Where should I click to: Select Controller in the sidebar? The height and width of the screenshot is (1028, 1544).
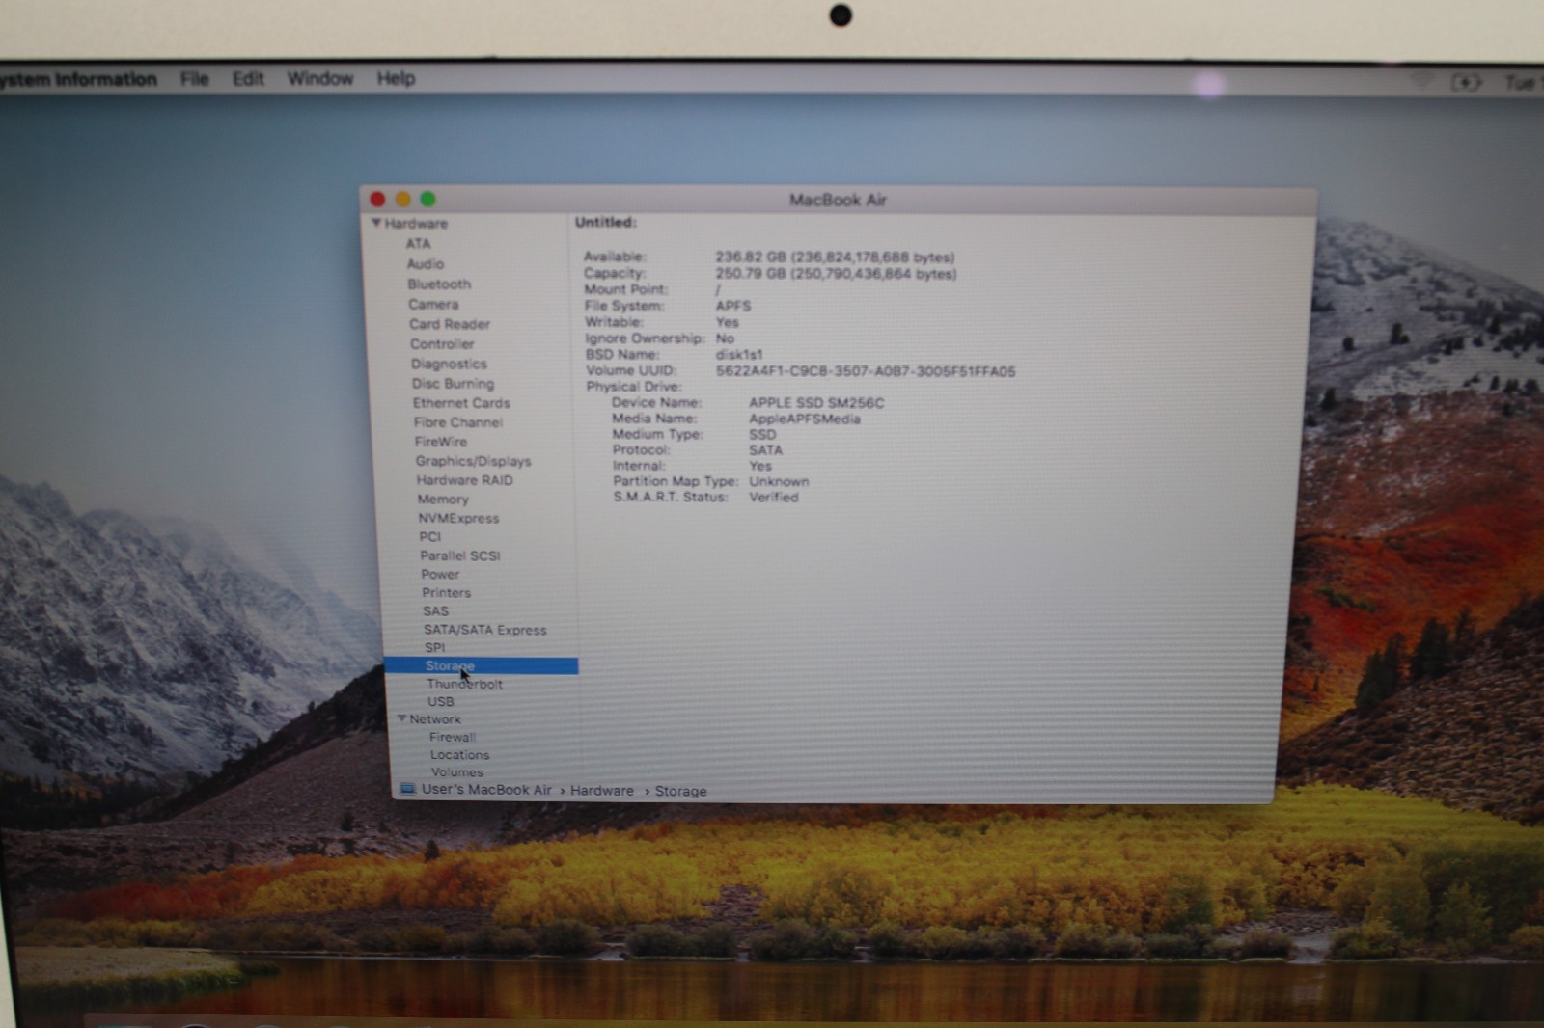(442, 344)
